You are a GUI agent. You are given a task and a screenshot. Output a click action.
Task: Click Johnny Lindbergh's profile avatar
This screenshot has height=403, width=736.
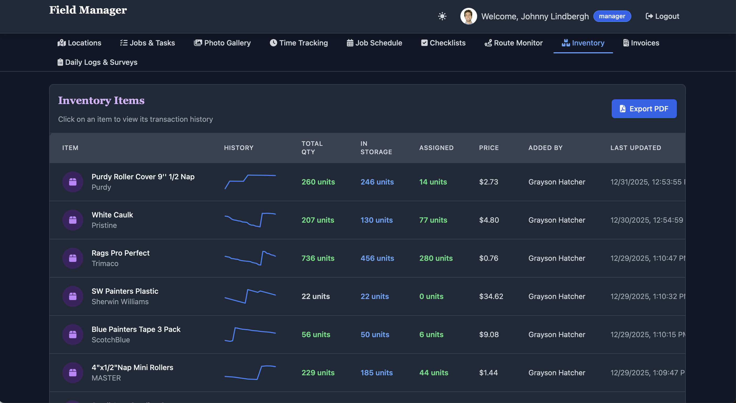[x=468, y=16]
